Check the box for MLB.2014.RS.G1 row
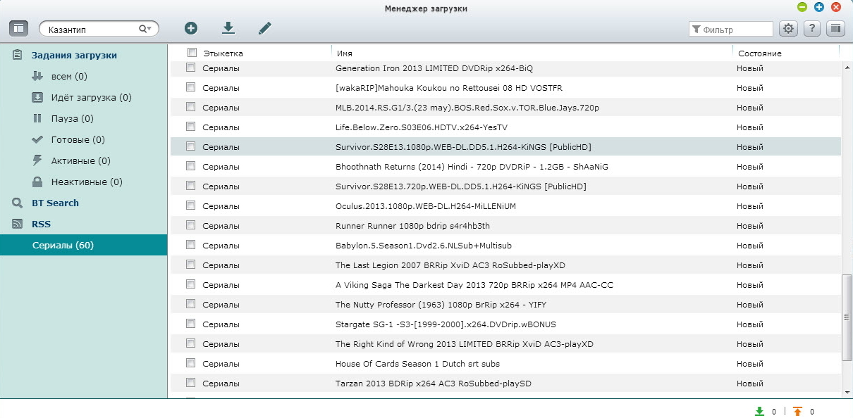The image size is (853, 418). (x=190, y=107)
